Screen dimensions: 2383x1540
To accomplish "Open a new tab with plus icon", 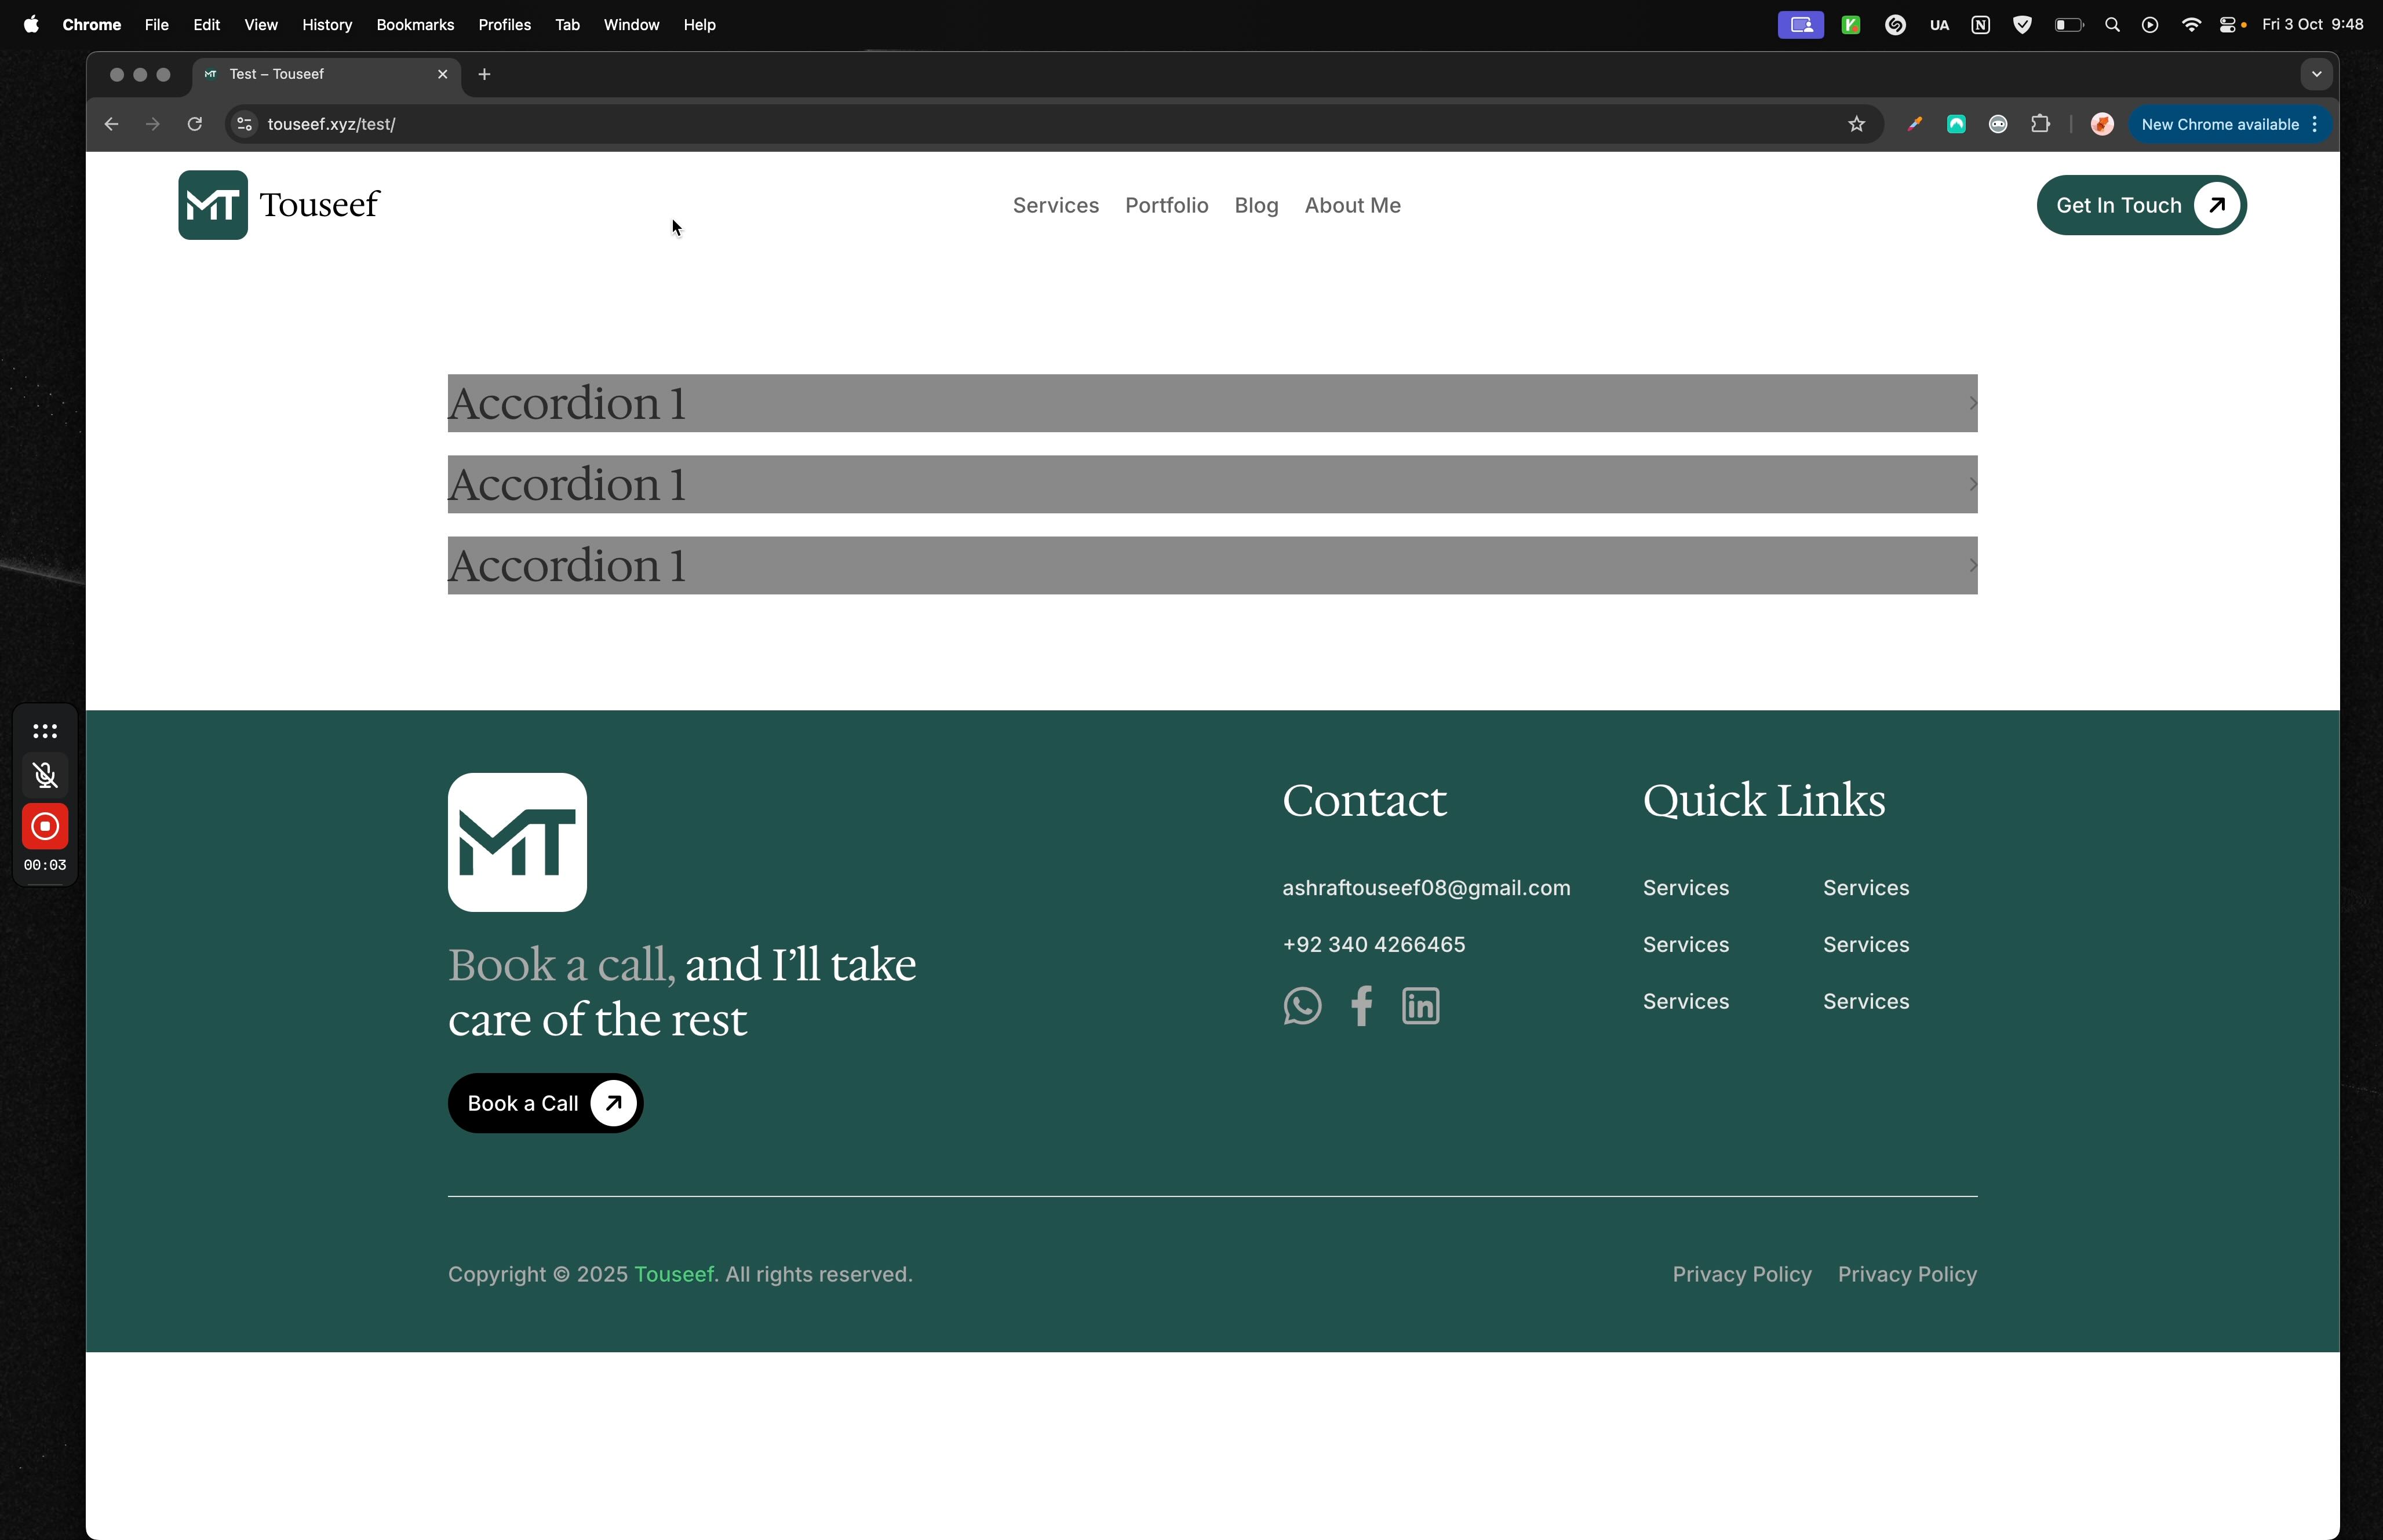I will point(484,74).
